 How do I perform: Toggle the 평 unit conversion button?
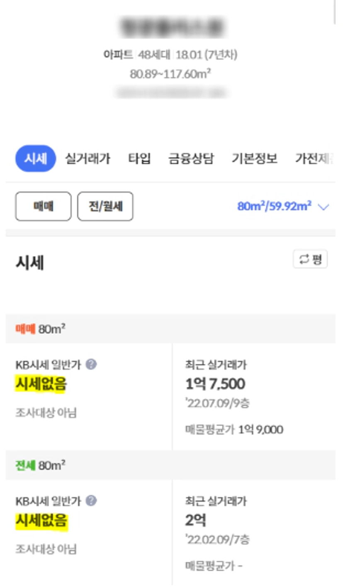(x=310, y=260)
